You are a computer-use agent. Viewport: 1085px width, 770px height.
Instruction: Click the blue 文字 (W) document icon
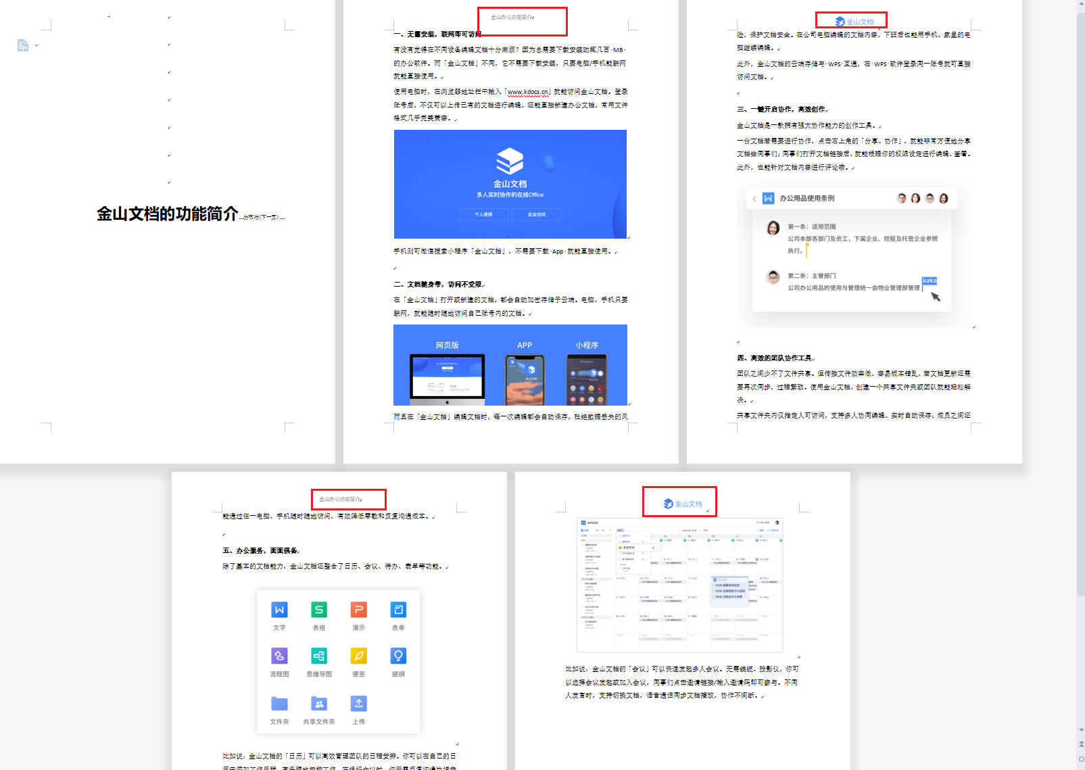point(279,610)
